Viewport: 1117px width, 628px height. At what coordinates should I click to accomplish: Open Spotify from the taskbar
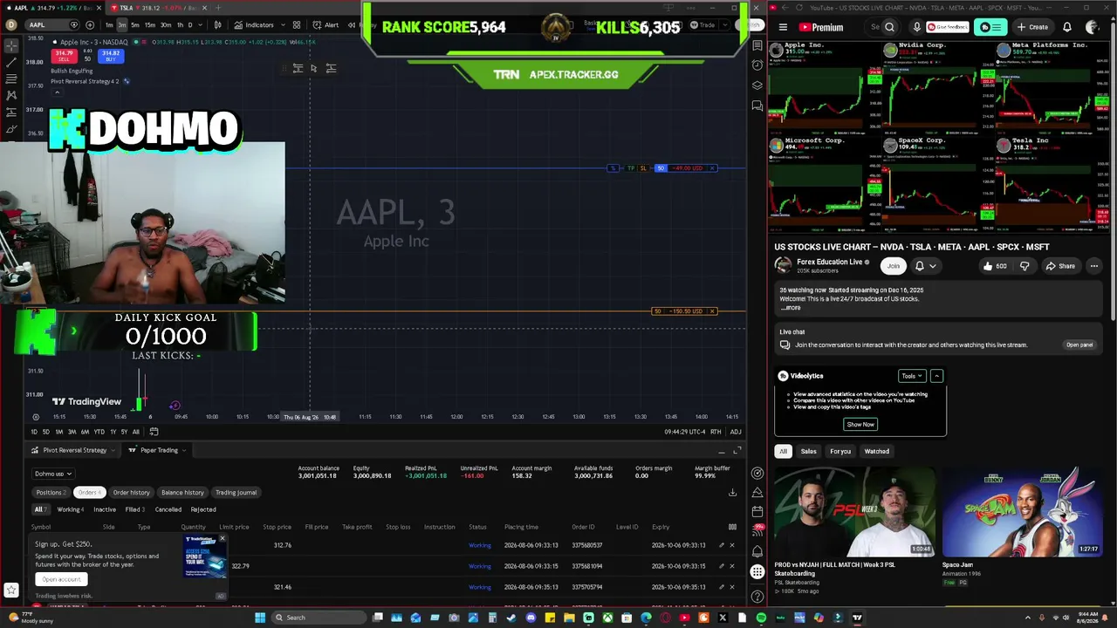pos(761,618)
